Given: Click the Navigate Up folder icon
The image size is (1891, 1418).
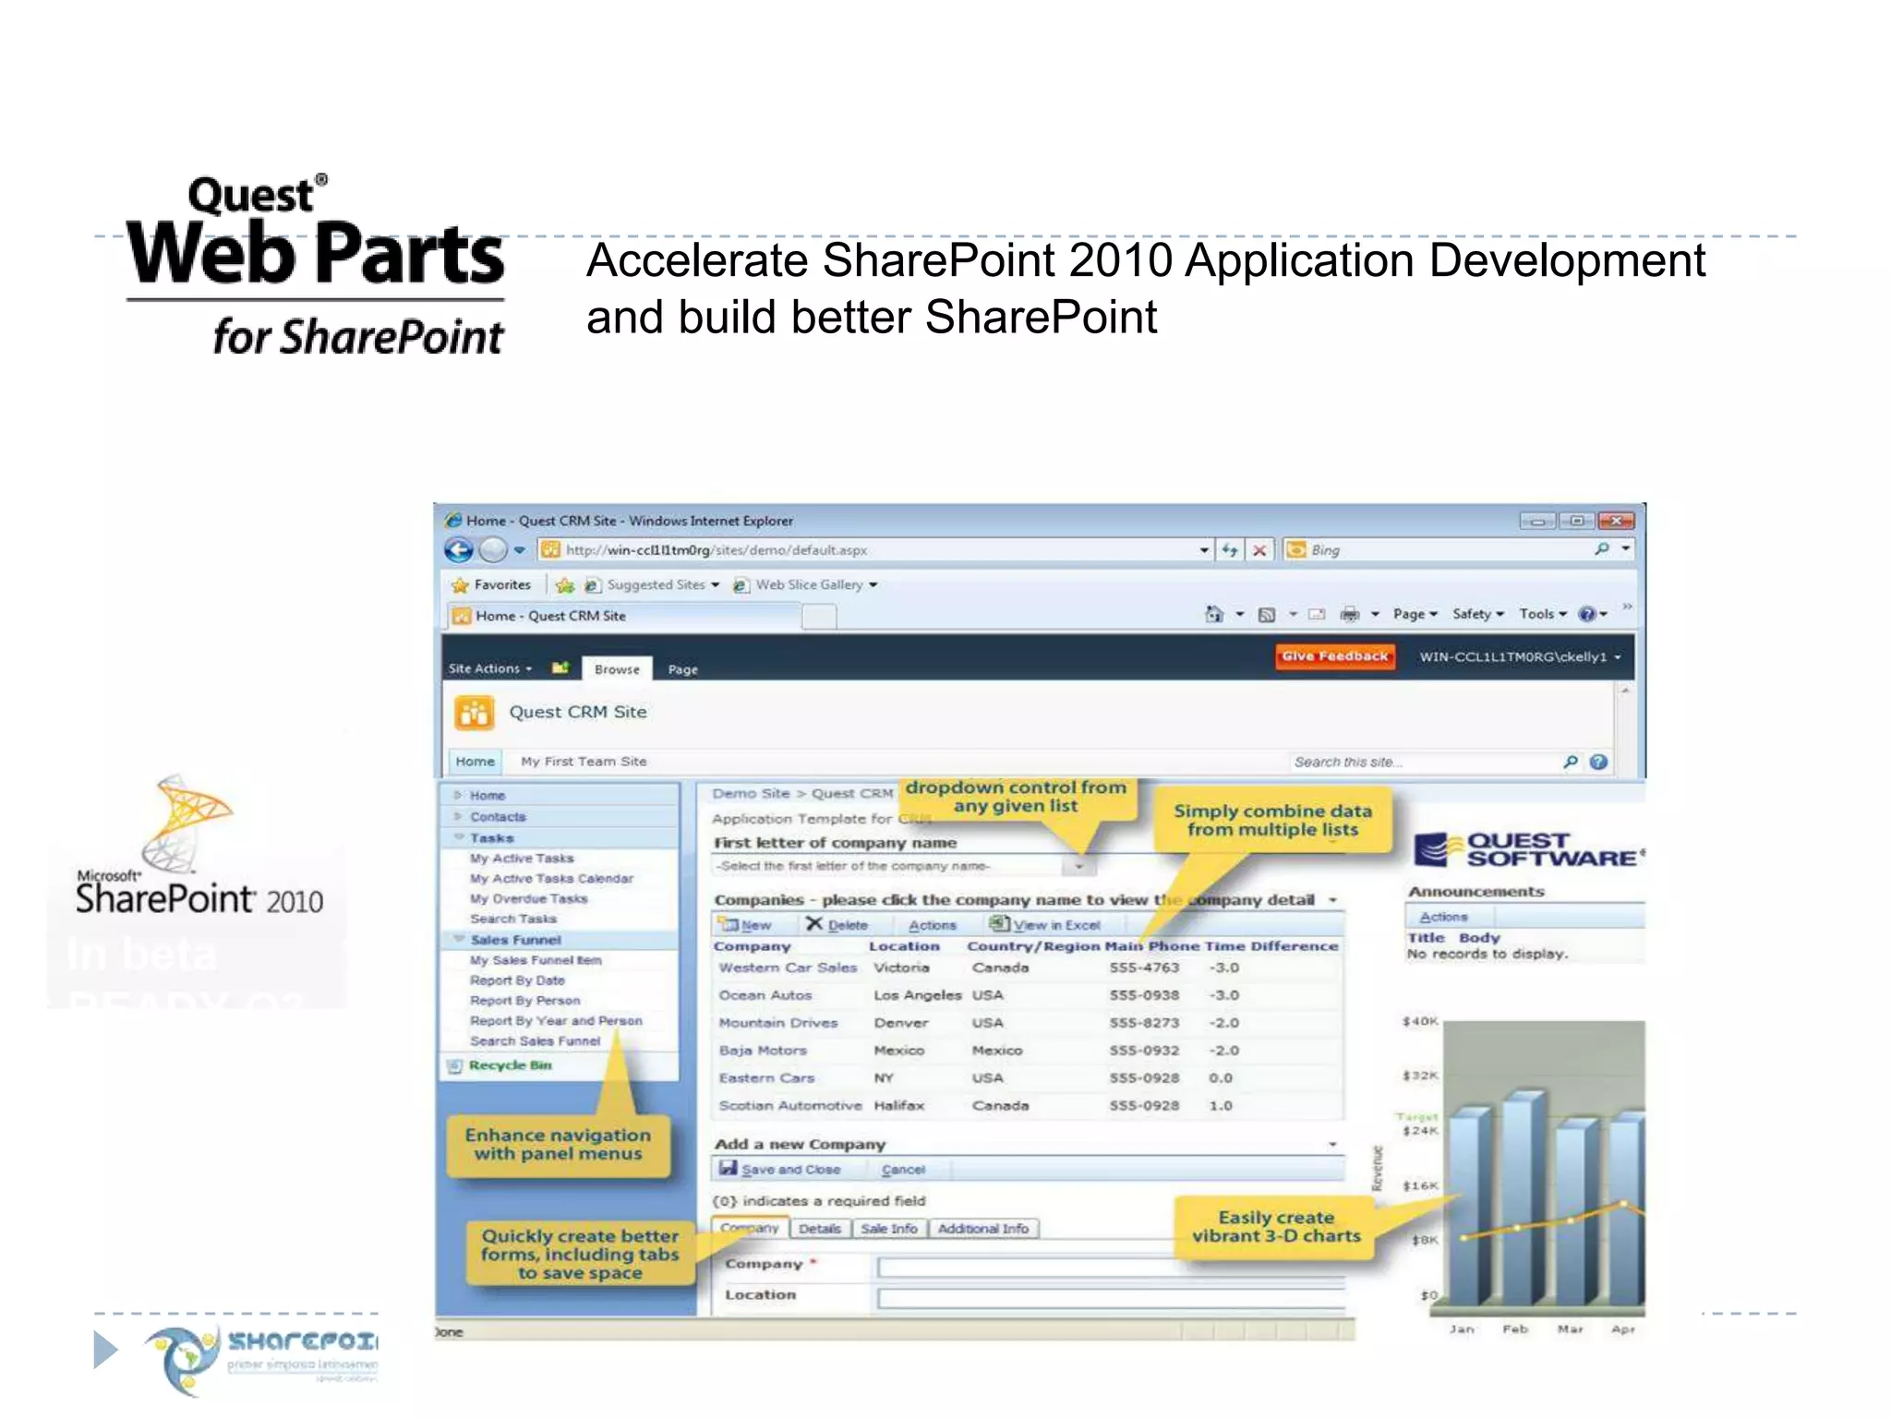Looking at the screenshot, I should (560, 667).
